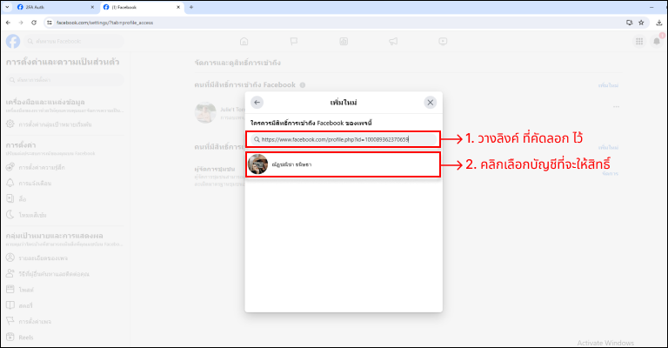
Task: Reload the page with refresh button
Action: pos(34,23)
